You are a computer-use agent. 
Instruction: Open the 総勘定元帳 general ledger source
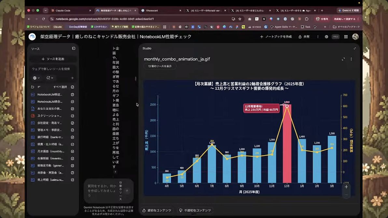pyautogui.click(x=50, y=166)
